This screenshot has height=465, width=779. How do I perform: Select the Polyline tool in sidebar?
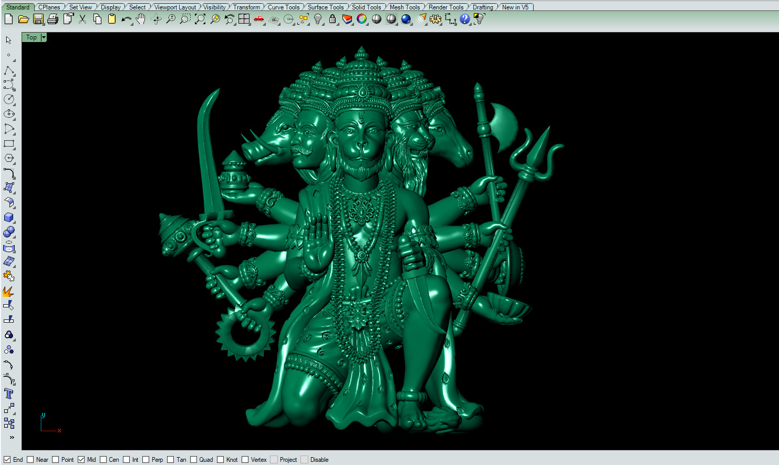(9, 70)
